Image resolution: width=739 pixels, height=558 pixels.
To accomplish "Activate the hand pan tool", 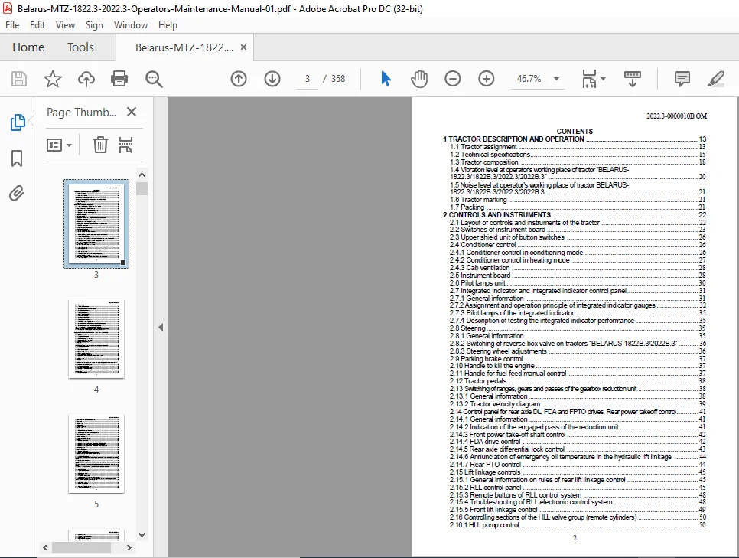I will (x=419, y=79).
